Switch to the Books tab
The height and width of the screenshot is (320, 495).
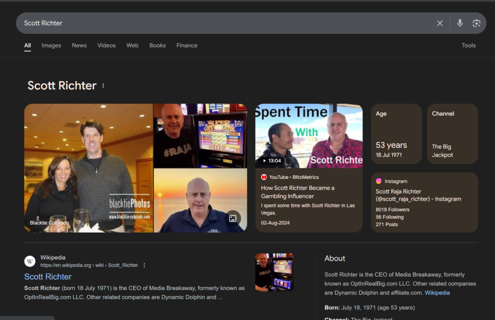pyautogui.click(x=158, y=45)
